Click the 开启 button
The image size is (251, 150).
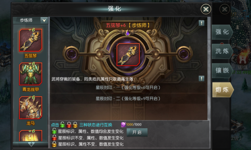click(x=137, y=132)
